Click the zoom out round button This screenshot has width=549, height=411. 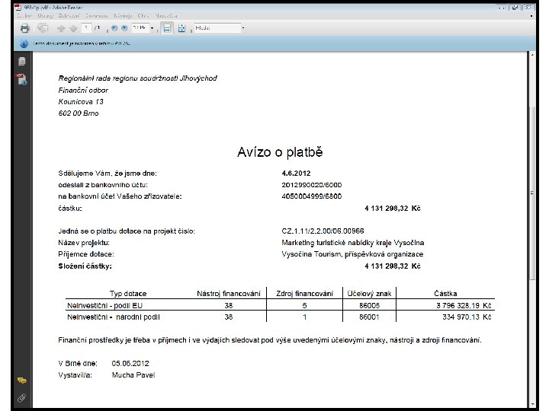tap(114, 28)
